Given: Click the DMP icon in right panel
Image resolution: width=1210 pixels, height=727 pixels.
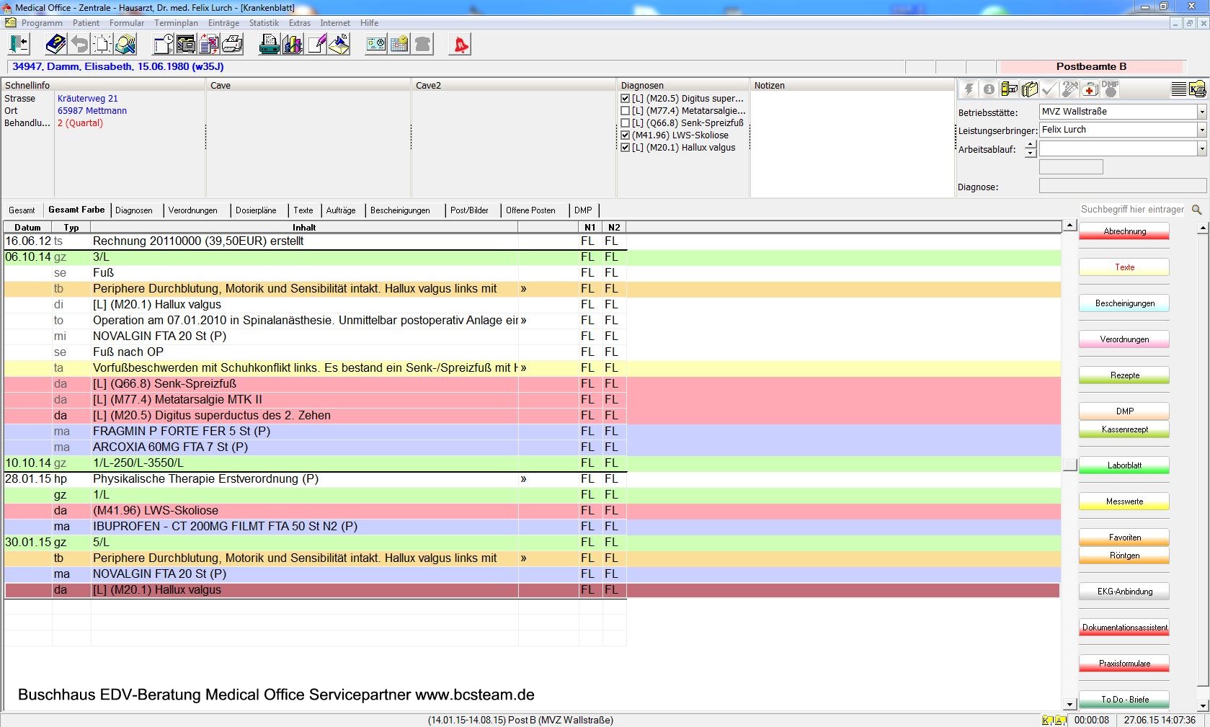Looking at the screenshot, I should point(1111,89).
